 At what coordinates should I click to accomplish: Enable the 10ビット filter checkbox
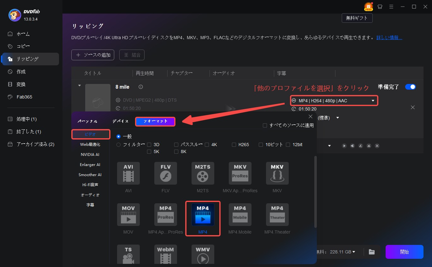click(261, 145)
